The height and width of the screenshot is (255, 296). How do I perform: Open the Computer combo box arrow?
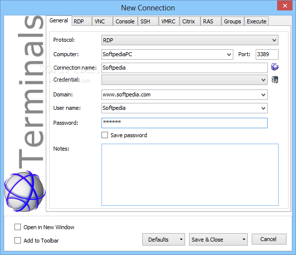(x=229, y=55)
